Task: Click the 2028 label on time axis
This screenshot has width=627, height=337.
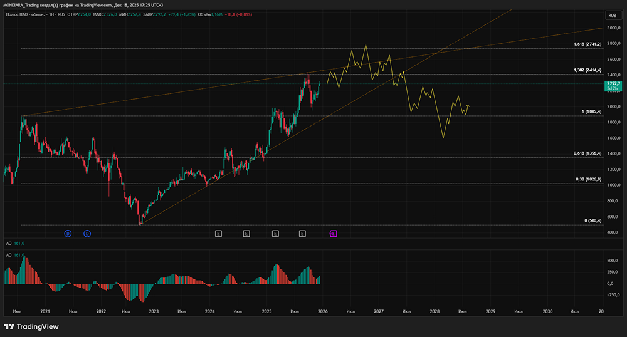Action: pos(435,311)
